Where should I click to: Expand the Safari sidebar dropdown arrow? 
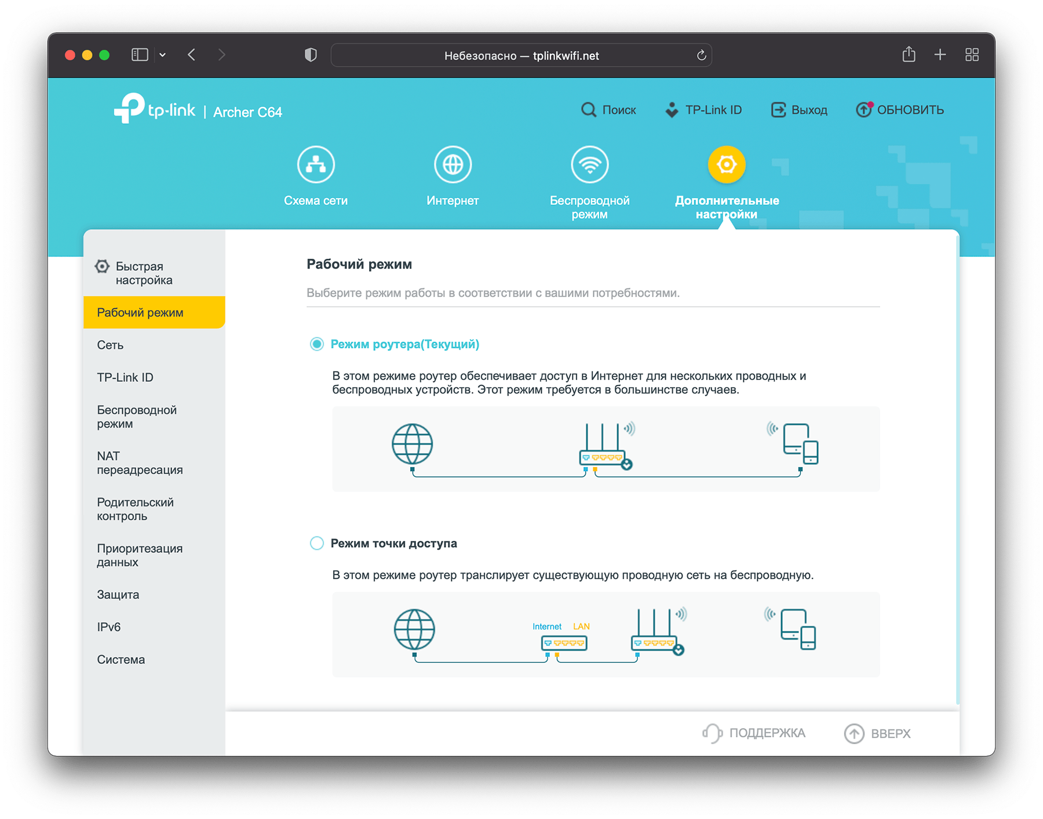tap(163, 55)
